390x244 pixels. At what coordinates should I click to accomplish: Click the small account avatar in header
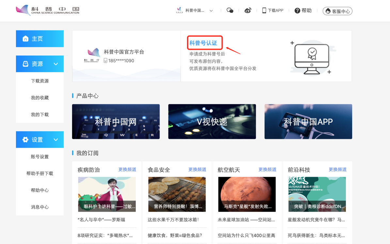coord(179,10)
